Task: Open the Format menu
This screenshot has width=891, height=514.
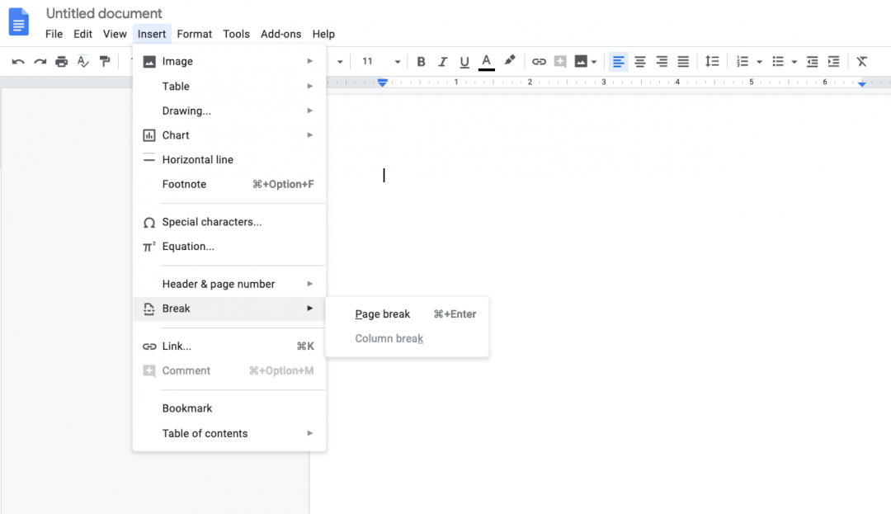Action: tap(195, 34)
